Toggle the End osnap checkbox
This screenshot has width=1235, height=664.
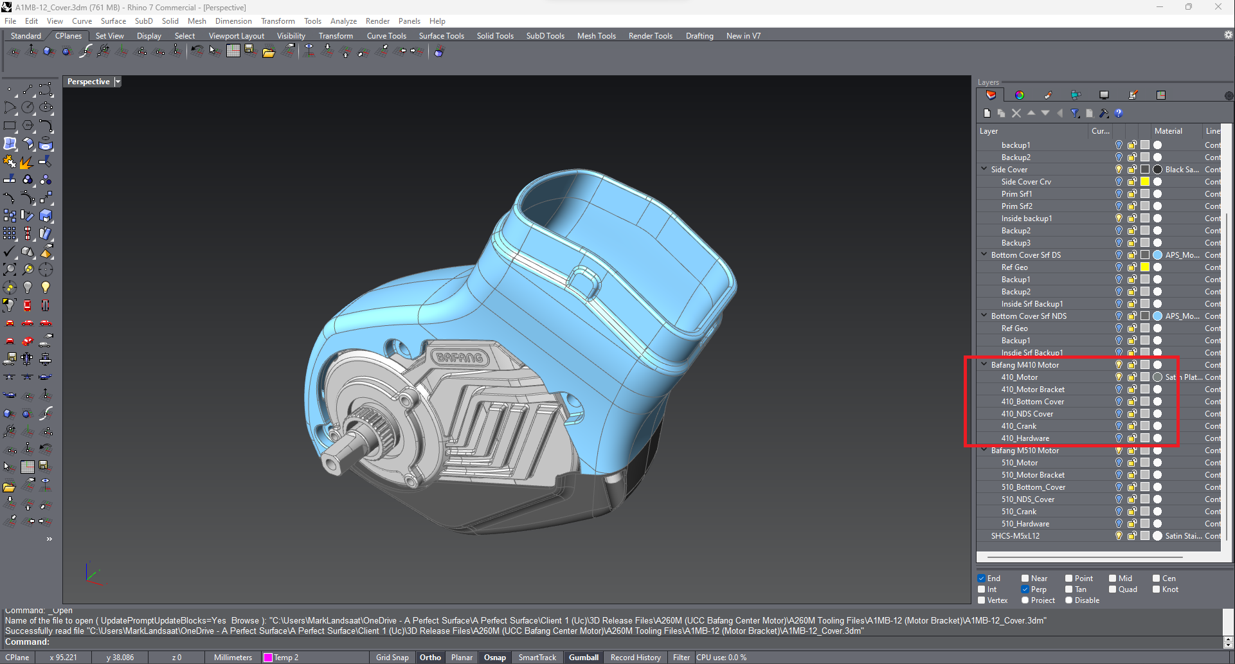(982, 579)
